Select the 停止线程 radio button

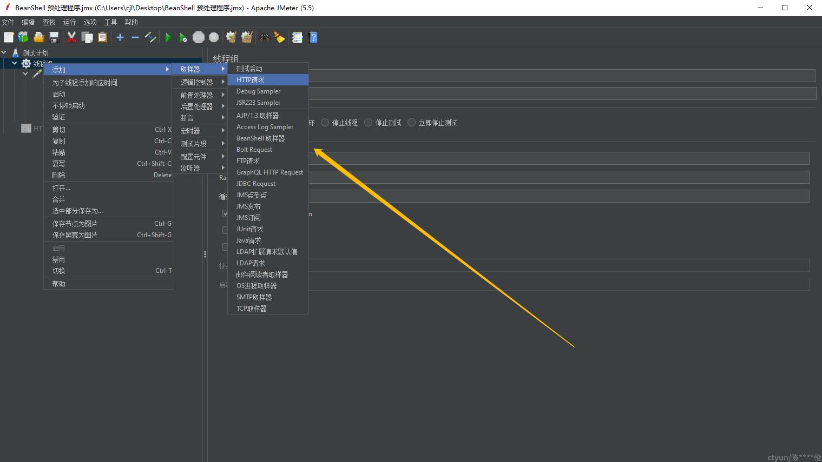pos(325,123)
